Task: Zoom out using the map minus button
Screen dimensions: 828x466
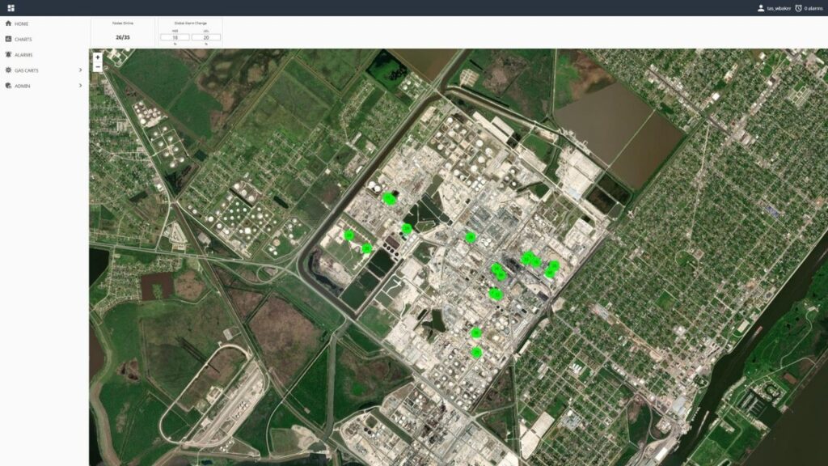Action: pyautogui.click(x=98, y=67)
